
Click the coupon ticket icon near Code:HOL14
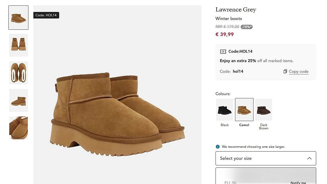[x=223, y=52]
